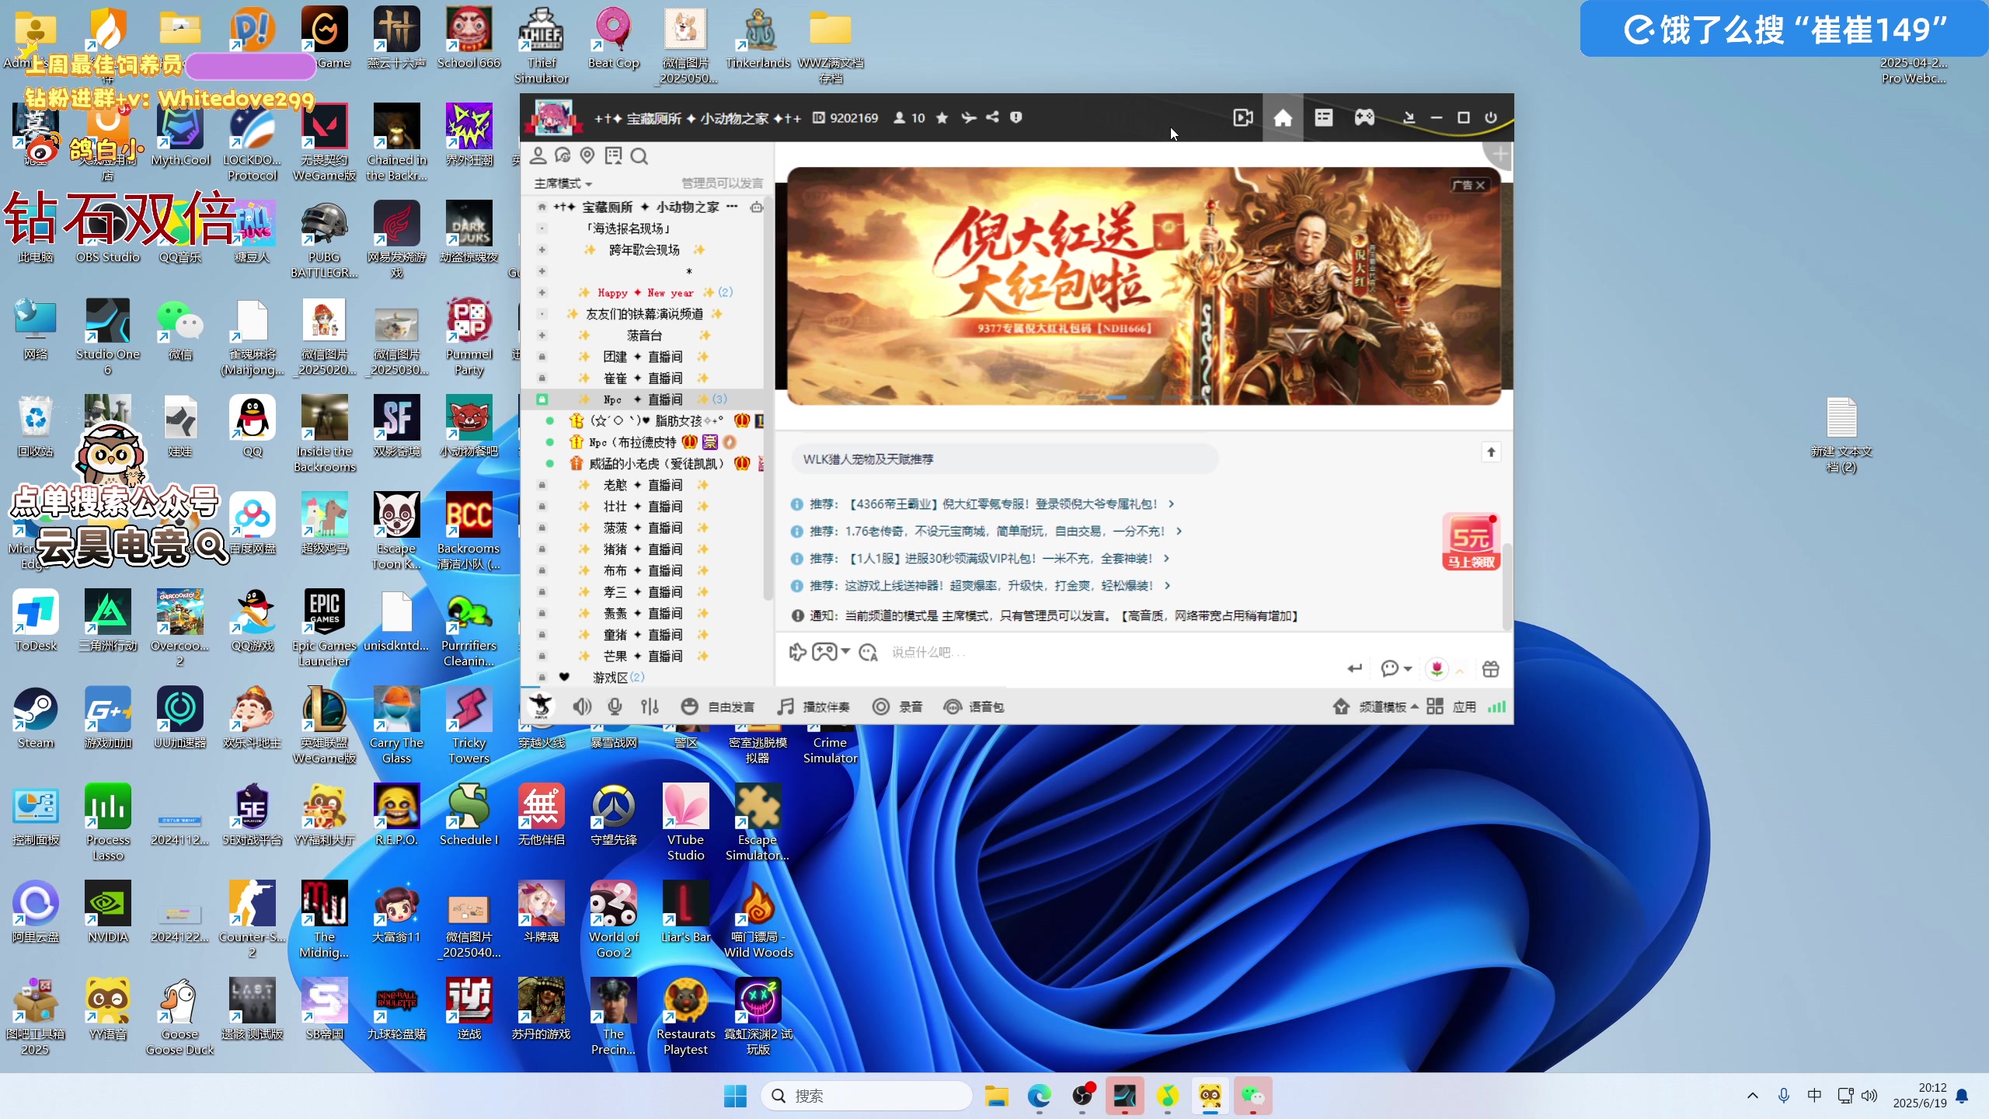This screenshot has height=1119, width=1989.
Task: Click 播放伴奏 play accompaniment button
Action: [813, 706]
